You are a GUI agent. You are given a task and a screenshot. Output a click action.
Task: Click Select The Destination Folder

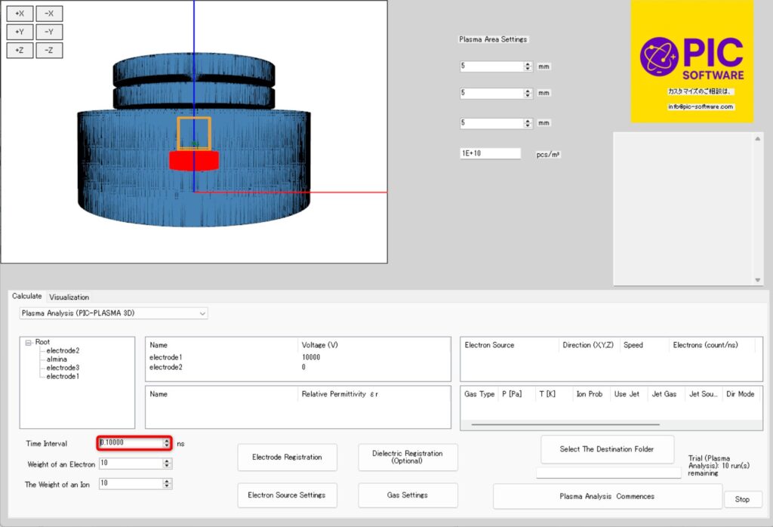pos(607,449)
